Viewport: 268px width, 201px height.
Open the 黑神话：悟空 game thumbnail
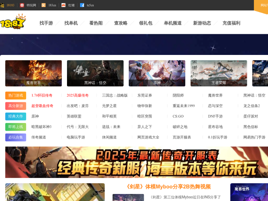click(x=95, y=73)
